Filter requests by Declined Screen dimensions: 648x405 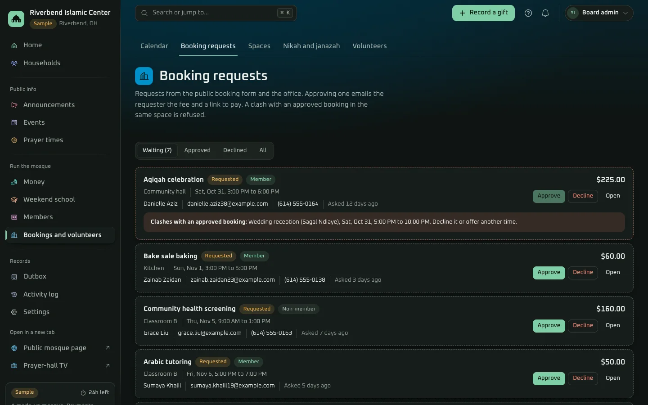pos(235,151)
